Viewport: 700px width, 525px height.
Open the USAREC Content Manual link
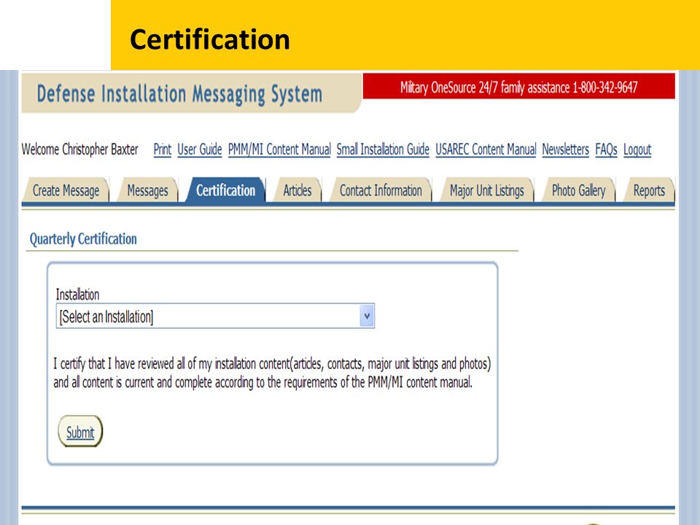coord(486,149)
